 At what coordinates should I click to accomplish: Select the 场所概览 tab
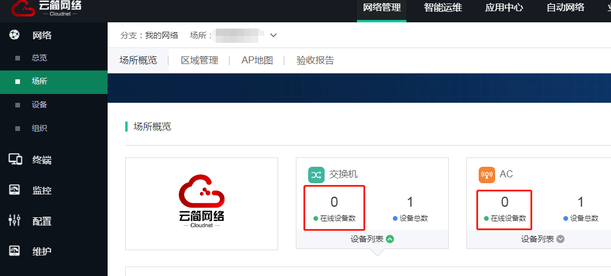[138, 60]
